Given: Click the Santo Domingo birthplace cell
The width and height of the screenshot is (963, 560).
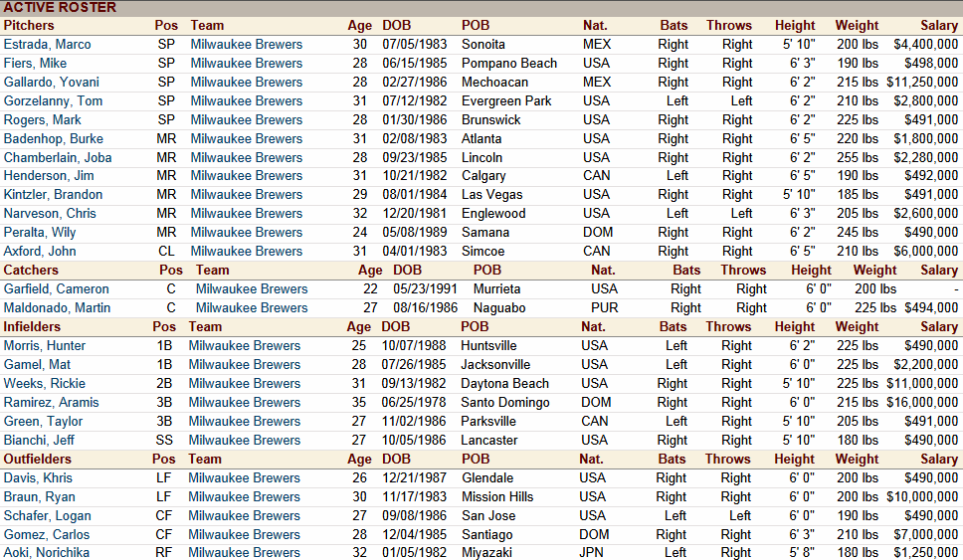Looking at the screenshot, I should pos(505,403).
